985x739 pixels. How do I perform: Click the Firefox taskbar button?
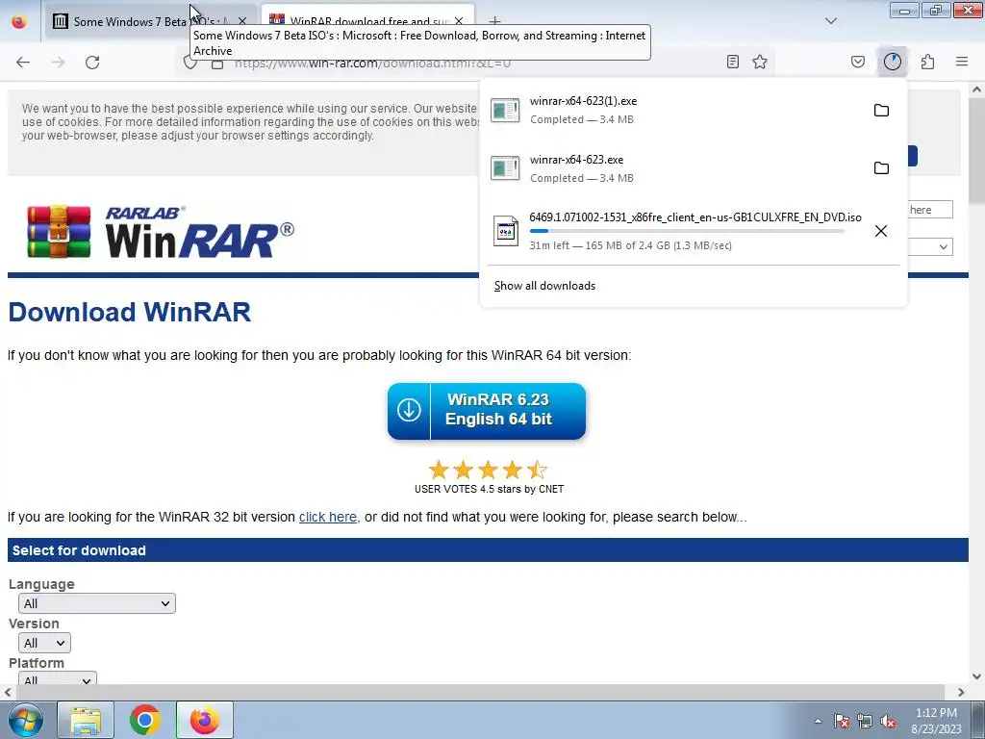[205, 720]
